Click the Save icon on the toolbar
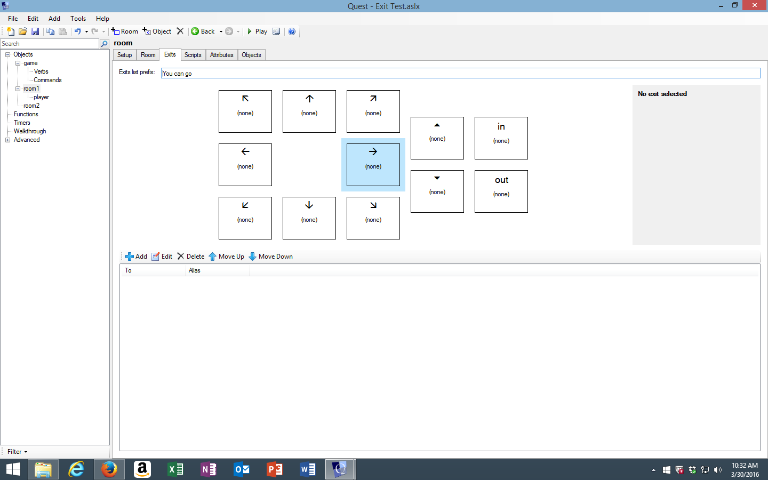768x480 pixels. pos(35,31)
